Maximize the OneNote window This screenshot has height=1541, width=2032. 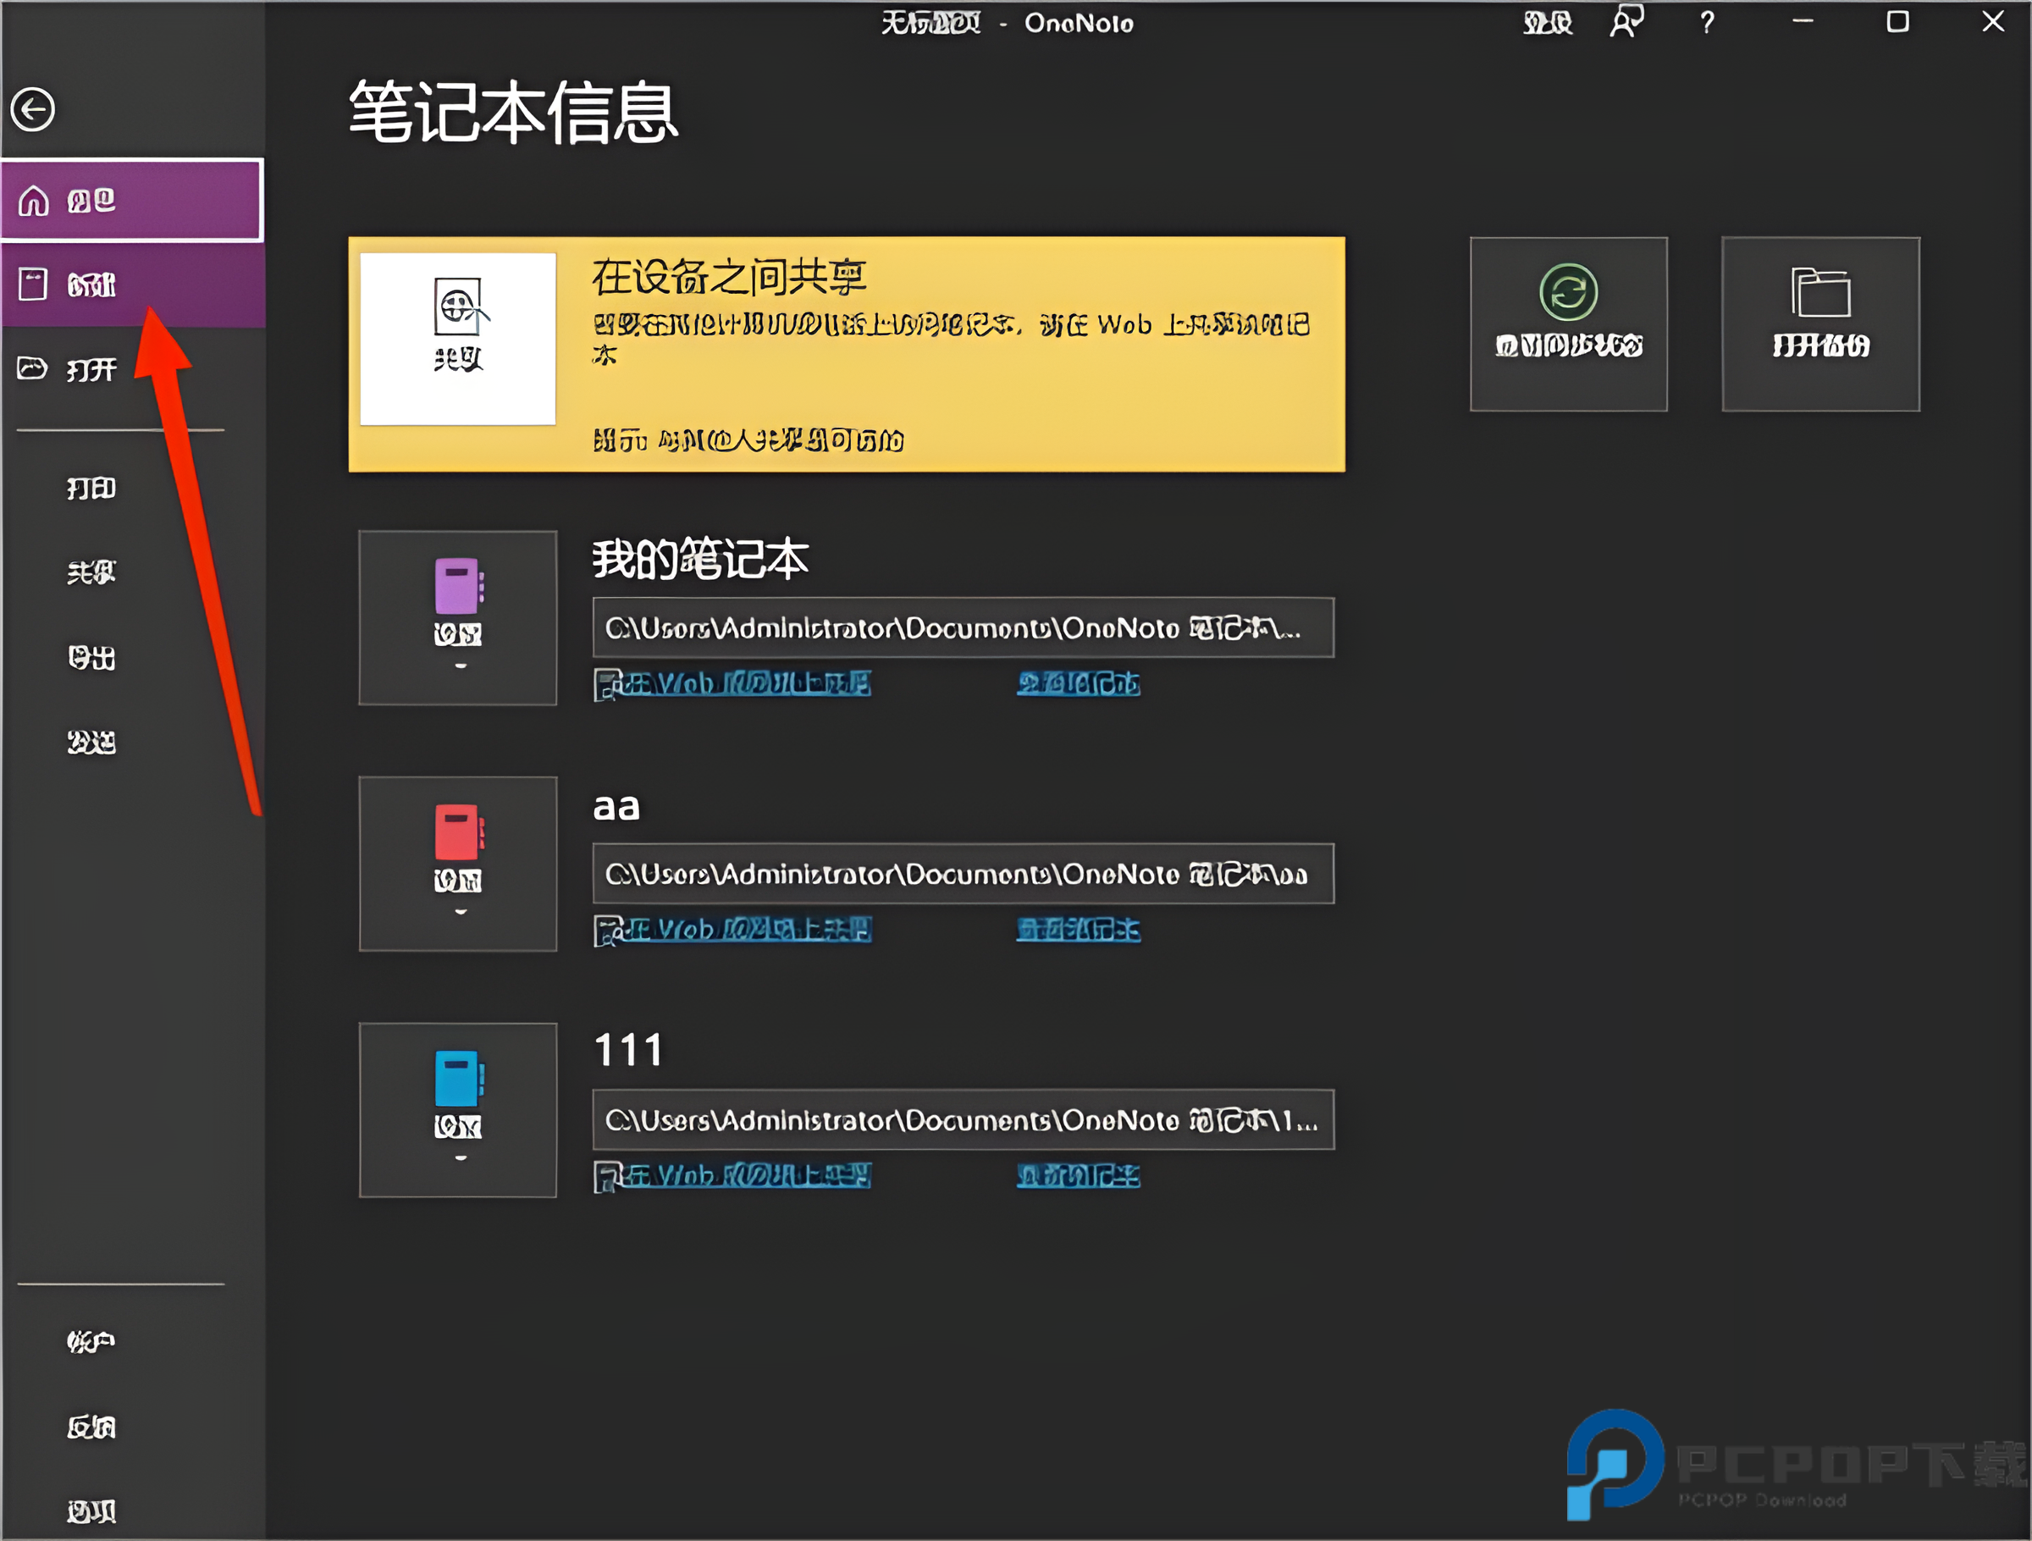(x=1898, y=22)
